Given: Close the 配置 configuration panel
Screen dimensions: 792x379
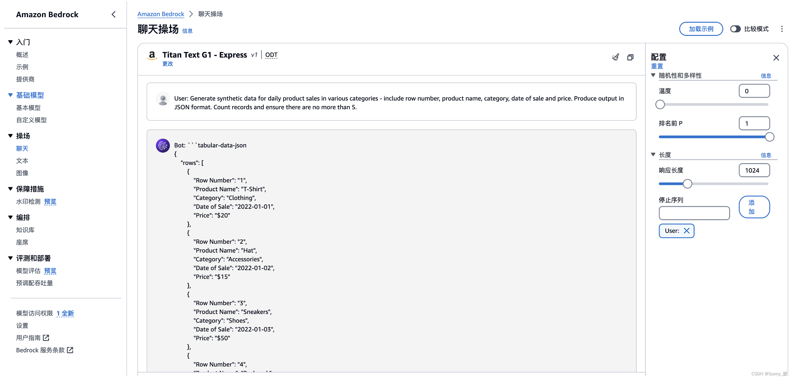Looking at the screenshot, I should pyautogui.click(x=776, y=58).
